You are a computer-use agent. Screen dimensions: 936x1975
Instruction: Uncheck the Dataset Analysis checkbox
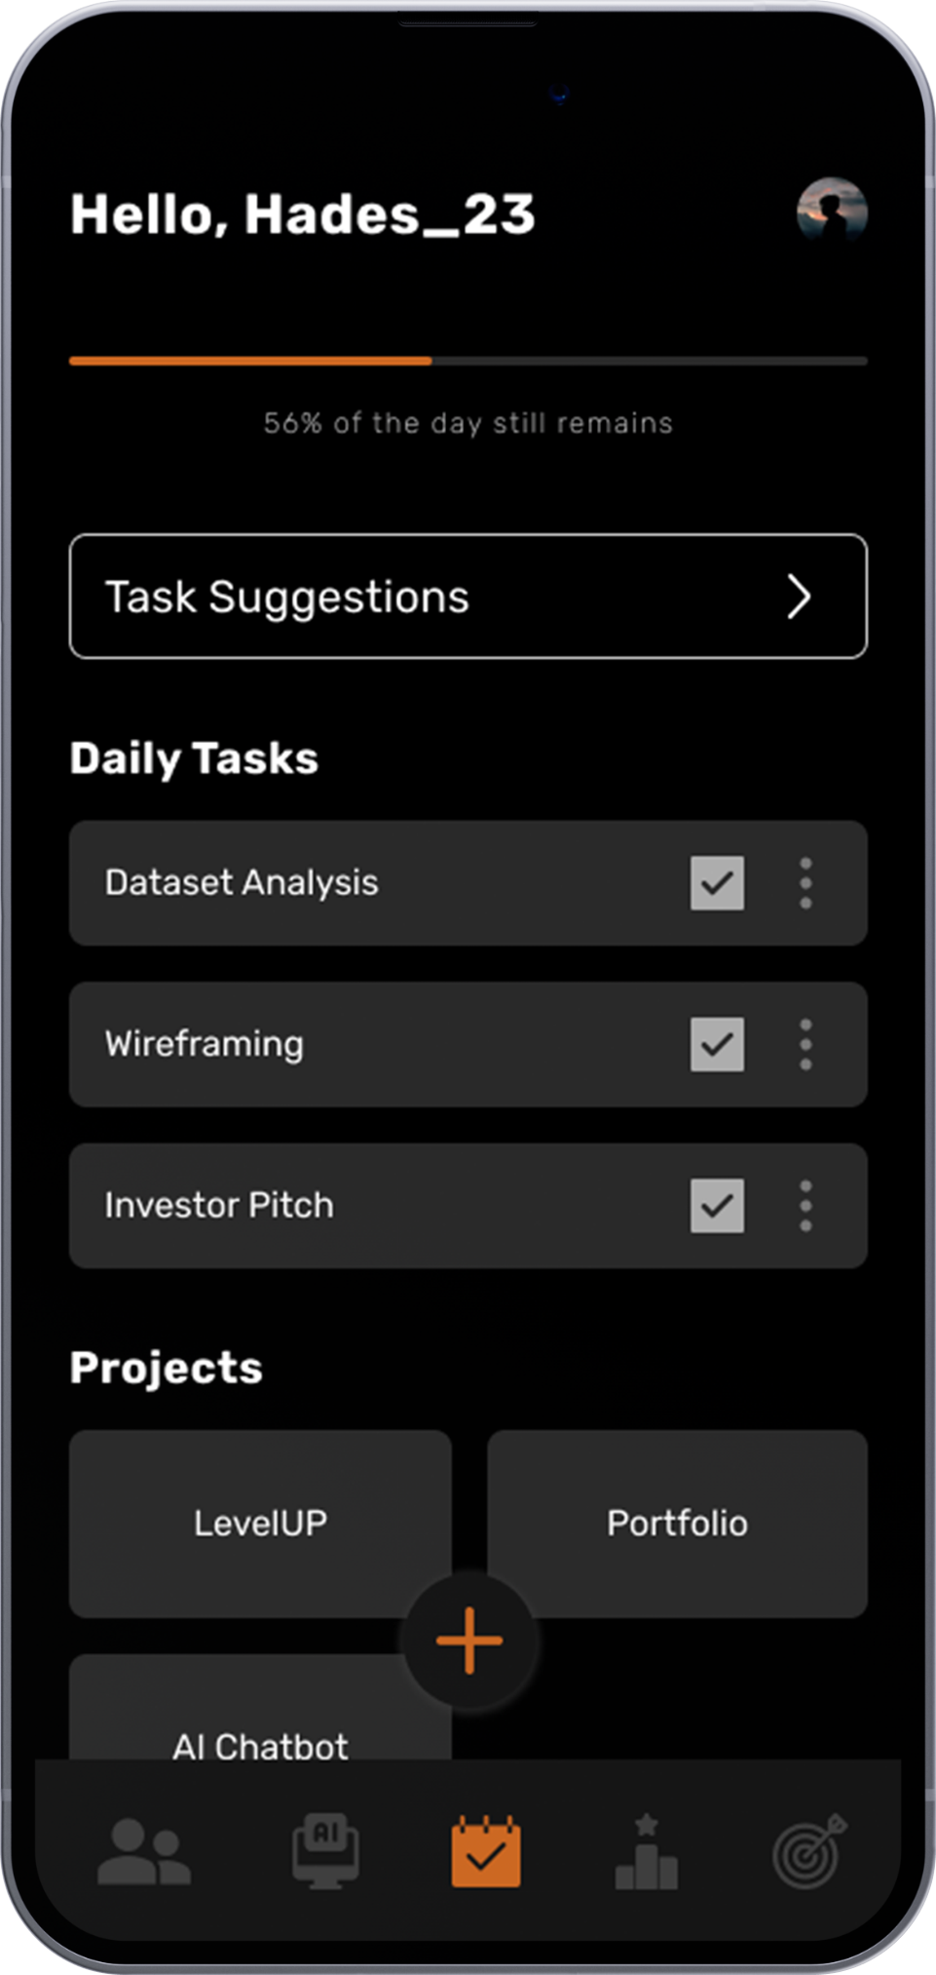click(x=717, y=883)
